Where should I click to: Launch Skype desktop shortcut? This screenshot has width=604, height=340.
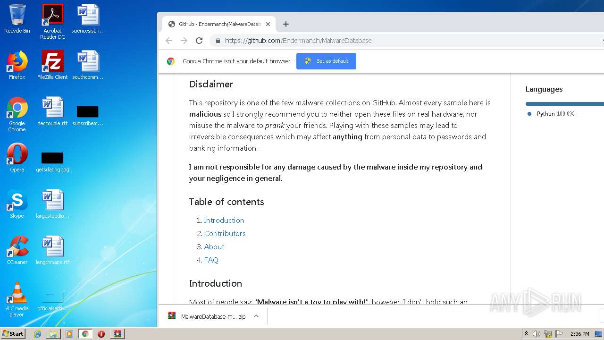coord(17,204)
